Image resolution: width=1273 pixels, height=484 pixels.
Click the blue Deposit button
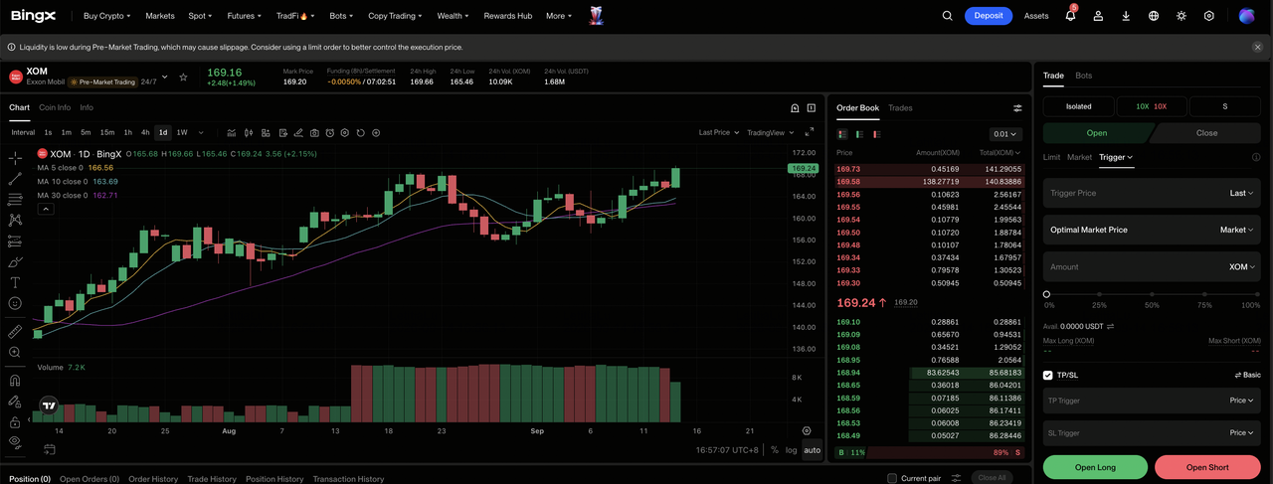point(989,16)
